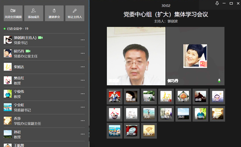Select the 乔莎 golden sunset thumbnail in grid
The image size is (241, 147).
point(218,113)
